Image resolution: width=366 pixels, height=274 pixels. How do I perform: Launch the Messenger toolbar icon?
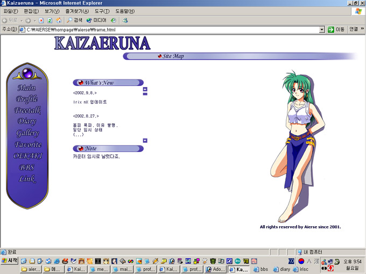(x=125, y=20)
